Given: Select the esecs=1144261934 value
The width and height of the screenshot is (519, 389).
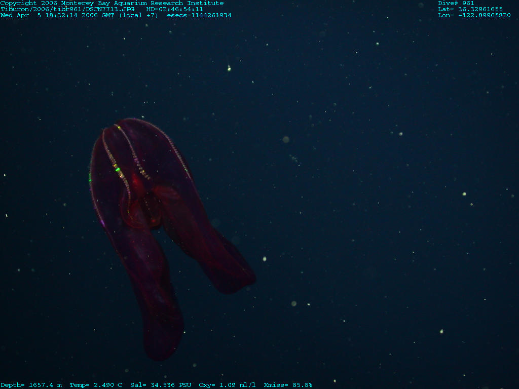Looking at the screenshot, I should [199, 15].
